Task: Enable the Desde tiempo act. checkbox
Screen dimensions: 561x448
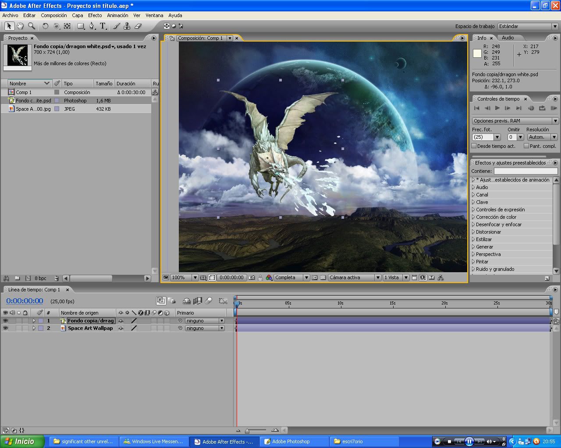Action: pyautogui.click(x=474, y=146)
